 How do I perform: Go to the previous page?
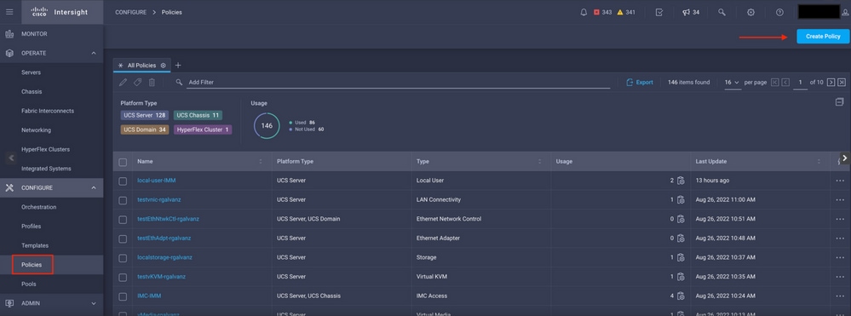pos(785,83)
